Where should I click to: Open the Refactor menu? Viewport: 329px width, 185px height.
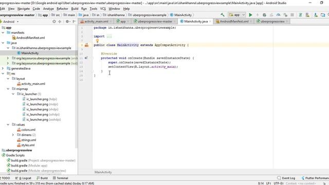62,9
